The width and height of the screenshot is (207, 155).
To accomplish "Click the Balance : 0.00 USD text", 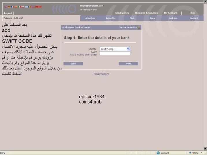I will point(13,18).
